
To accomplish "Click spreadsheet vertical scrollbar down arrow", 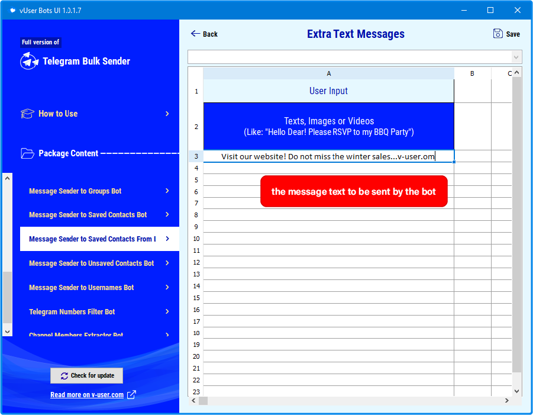I will point(516,391).
